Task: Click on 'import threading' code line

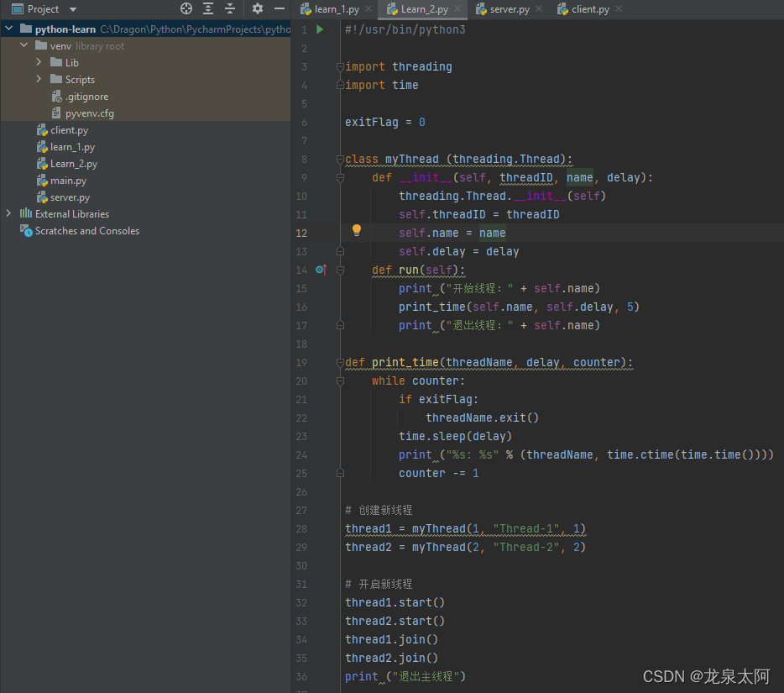Action: (399, 66)
